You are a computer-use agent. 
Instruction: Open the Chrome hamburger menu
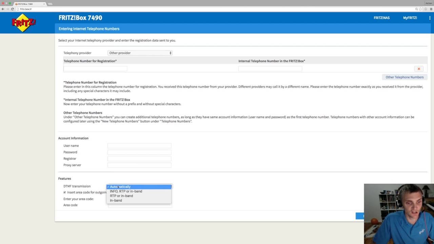pos(431,9)
